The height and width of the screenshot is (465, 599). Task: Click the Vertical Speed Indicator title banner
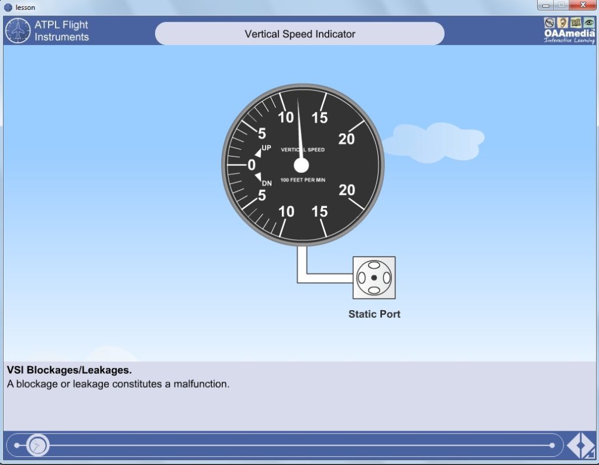(x=299, y=33)
